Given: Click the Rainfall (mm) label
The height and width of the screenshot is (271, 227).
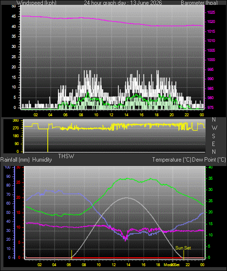Looking at the screenshot, I should (x=15, y=160).
